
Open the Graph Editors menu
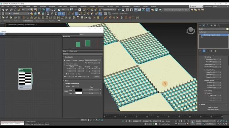(63, 6)
